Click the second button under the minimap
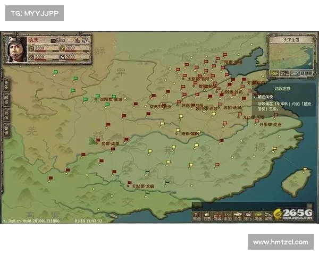 (284, 73)
